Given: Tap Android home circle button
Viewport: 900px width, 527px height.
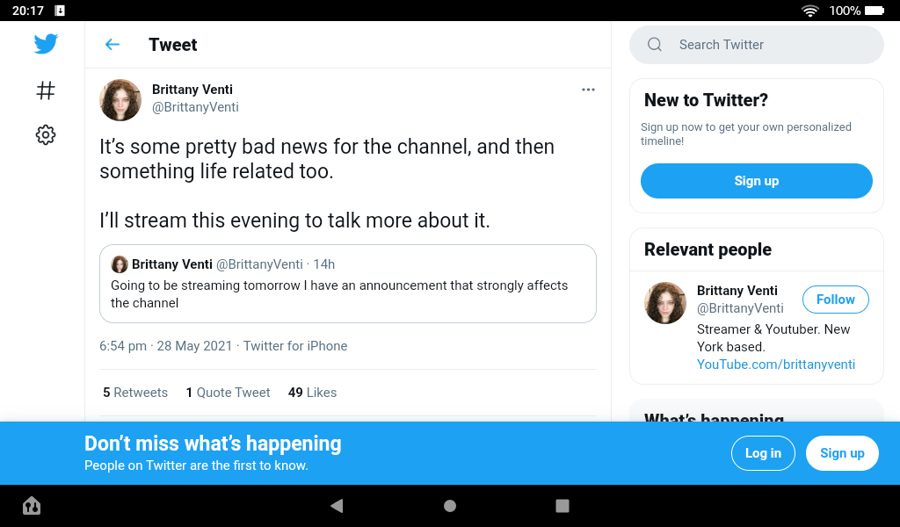Looking at the screenshot, I should [450, 506].
